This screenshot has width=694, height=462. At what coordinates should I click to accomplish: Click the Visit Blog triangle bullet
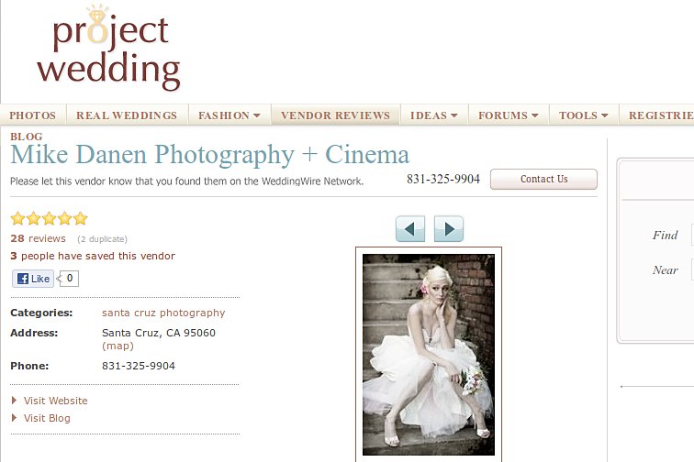[x=14, y=417]
